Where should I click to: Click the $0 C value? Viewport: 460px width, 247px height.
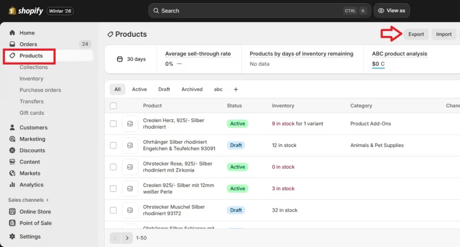(x=378, y=64)
